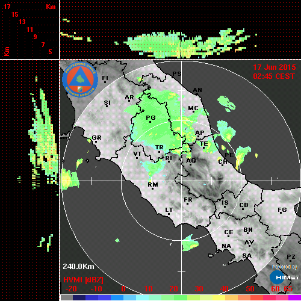The width and height of the screenshot is (301, 301).
Task: Click the 'LT' city label
Action: click(169, 210)
